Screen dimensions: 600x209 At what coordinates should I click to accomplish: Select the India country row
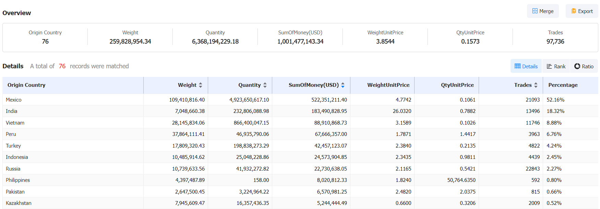(x=12, y=111)
